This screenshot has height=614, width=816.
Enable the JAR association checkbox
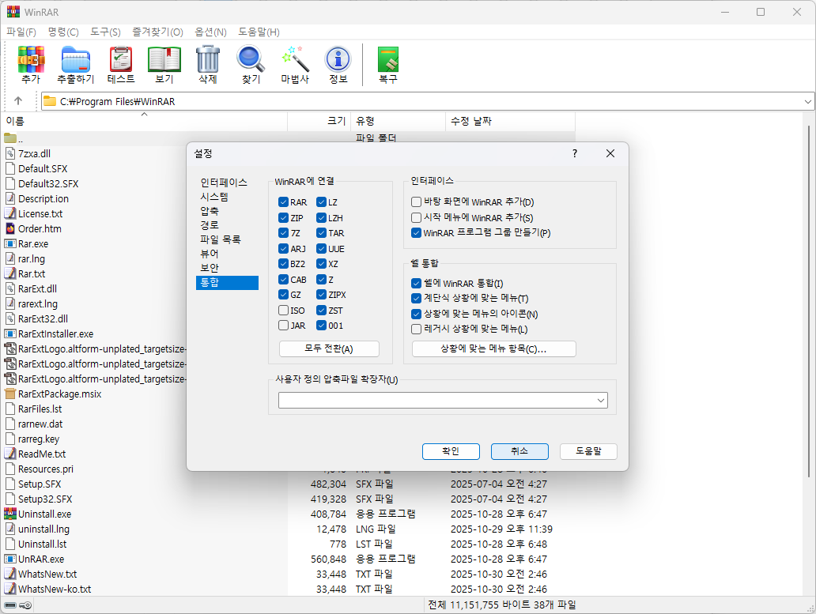284,326
